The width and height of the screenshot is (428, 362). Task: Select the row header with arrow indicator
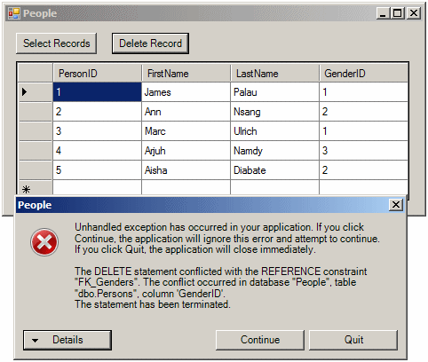36,92
